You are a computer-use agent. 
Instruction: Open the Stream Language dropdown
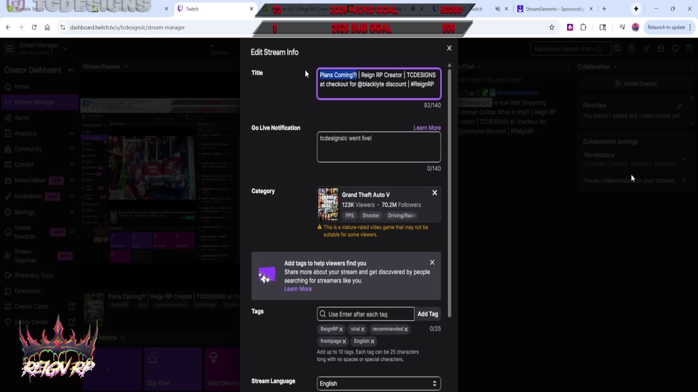[379, 383]
